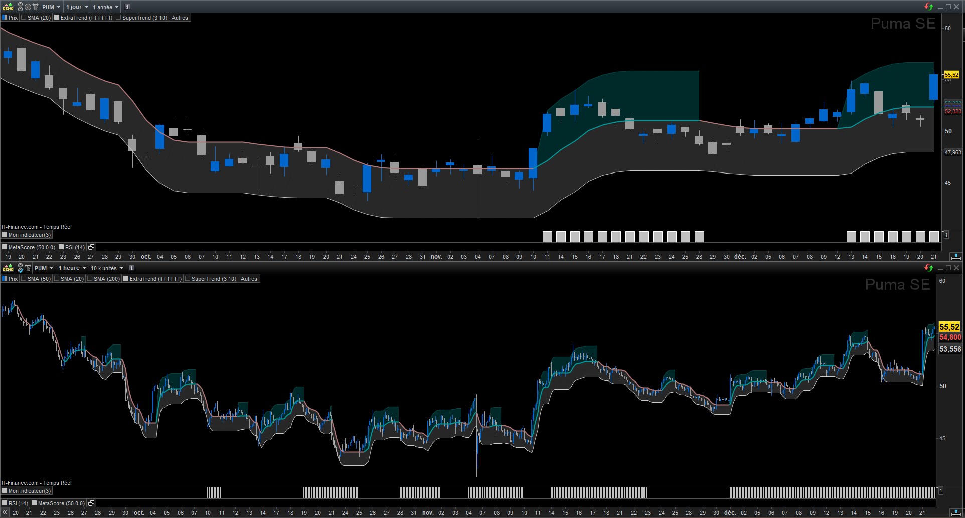Image resolution: width=965 pixels, height=518 pixels.
Task: Click price scale icon at hourly chart bottom-right
Action: point(956,512)
